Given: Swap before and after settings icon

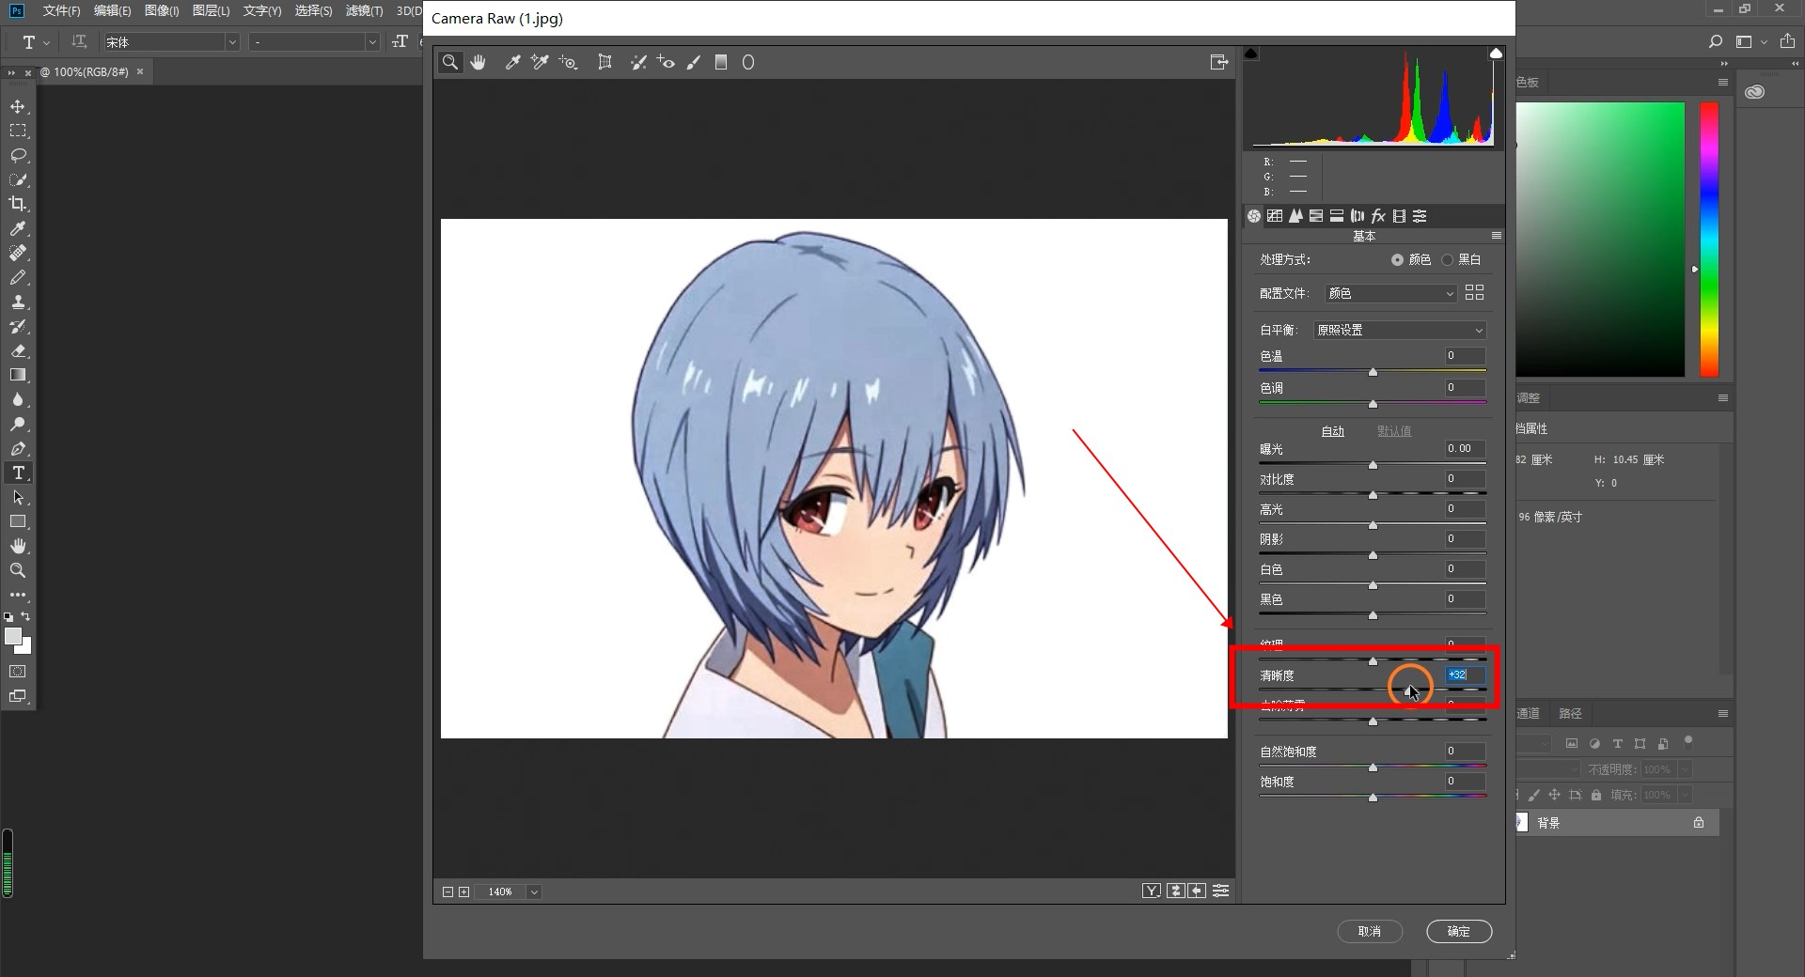Looking at the screenshot, I should click(1175, 891).
